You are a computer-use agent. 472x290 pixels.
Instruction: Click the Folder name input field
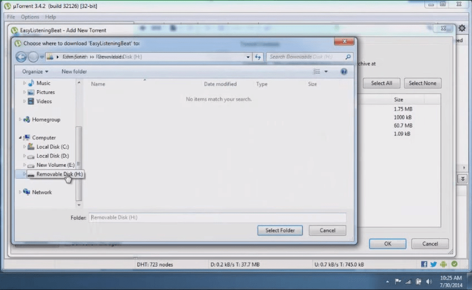(217, 217)
